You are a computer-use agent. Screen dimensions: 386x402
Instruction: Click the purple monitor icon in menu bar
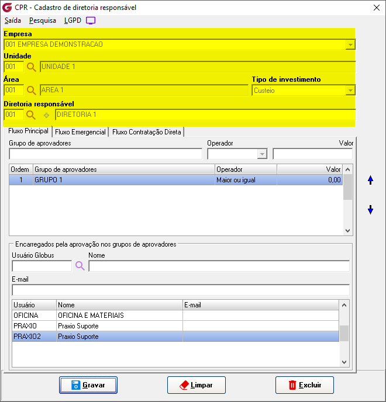coord(91,20)
